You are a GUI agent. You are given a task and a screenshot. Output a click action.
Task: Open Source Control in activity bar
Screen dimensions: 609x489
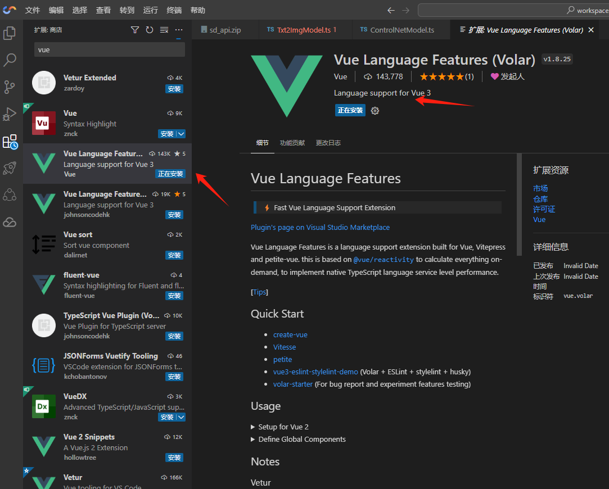tap(10, 87)
